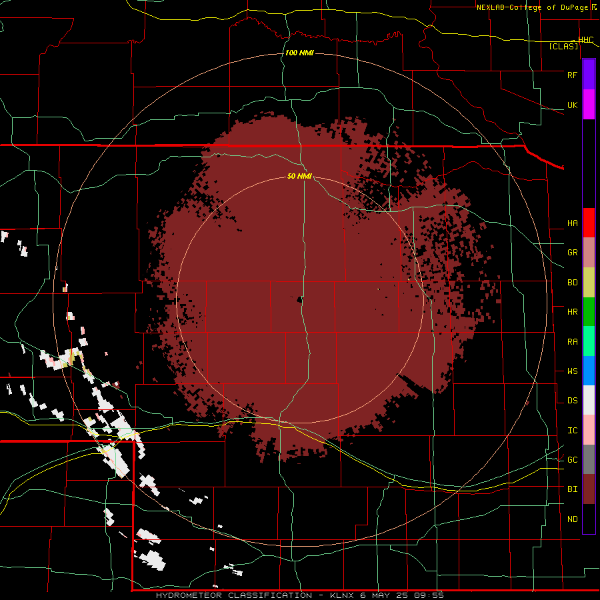Click the 'ND' legend label
600x600 pixels.
tap(572, 519)
